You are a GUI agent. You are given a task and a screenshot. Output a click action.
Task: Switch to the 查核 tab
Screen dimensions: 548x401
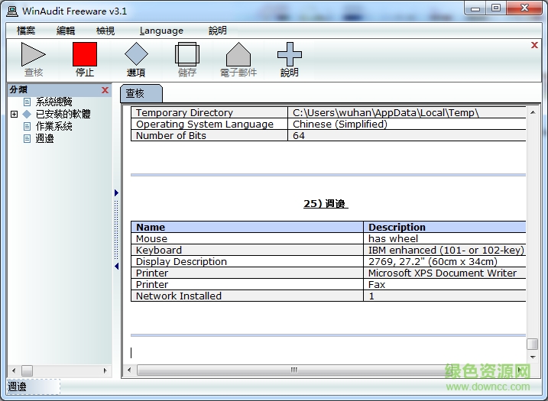138,93
